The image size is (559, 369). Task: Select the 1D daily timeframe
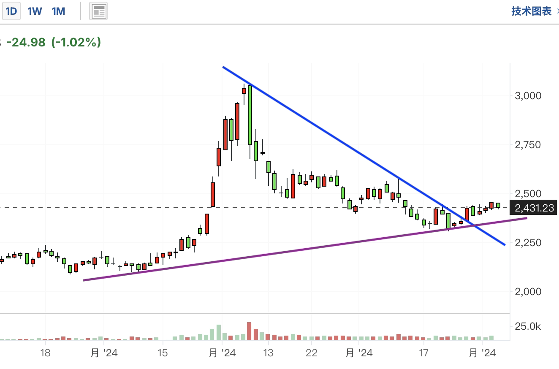tap(11, 11)
